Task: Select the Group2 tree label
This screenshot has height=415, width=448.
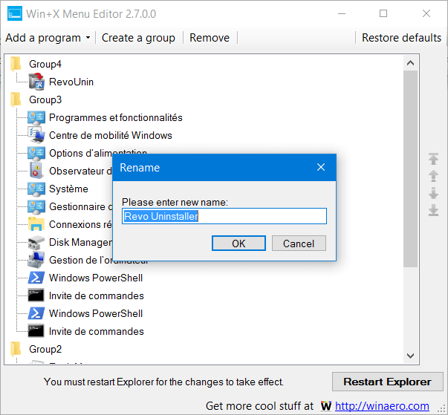Action: [x=45, y=350]
